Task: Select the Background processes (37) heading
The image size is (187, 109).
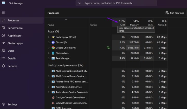Action: [66, 65]
